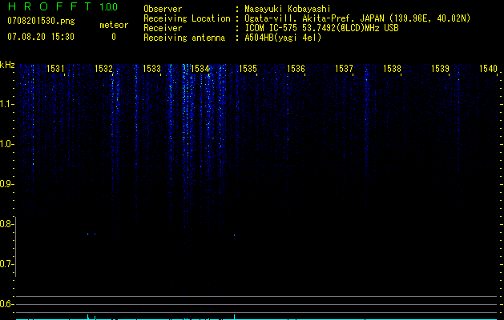The height and width of the screenshot is (320, 504).
Task: Click the Receiver label
Action: 163,28
